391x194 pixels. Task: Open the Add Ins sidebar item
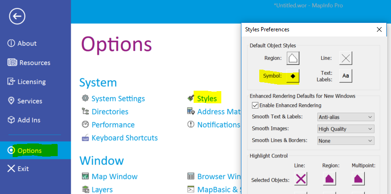29,120
